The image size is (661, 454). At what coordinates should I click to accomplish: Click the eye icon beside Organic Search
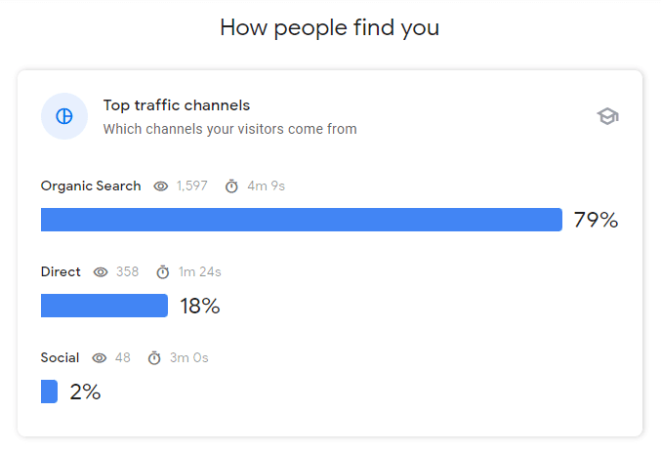[x=161, y=186]
